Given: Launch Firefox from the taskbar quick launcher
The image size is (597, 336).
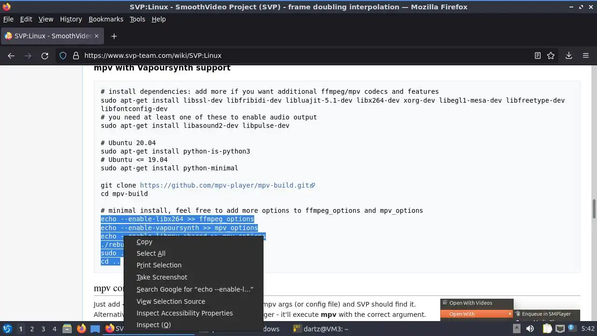Looking at the screenshot, I should tap(82, 329).
